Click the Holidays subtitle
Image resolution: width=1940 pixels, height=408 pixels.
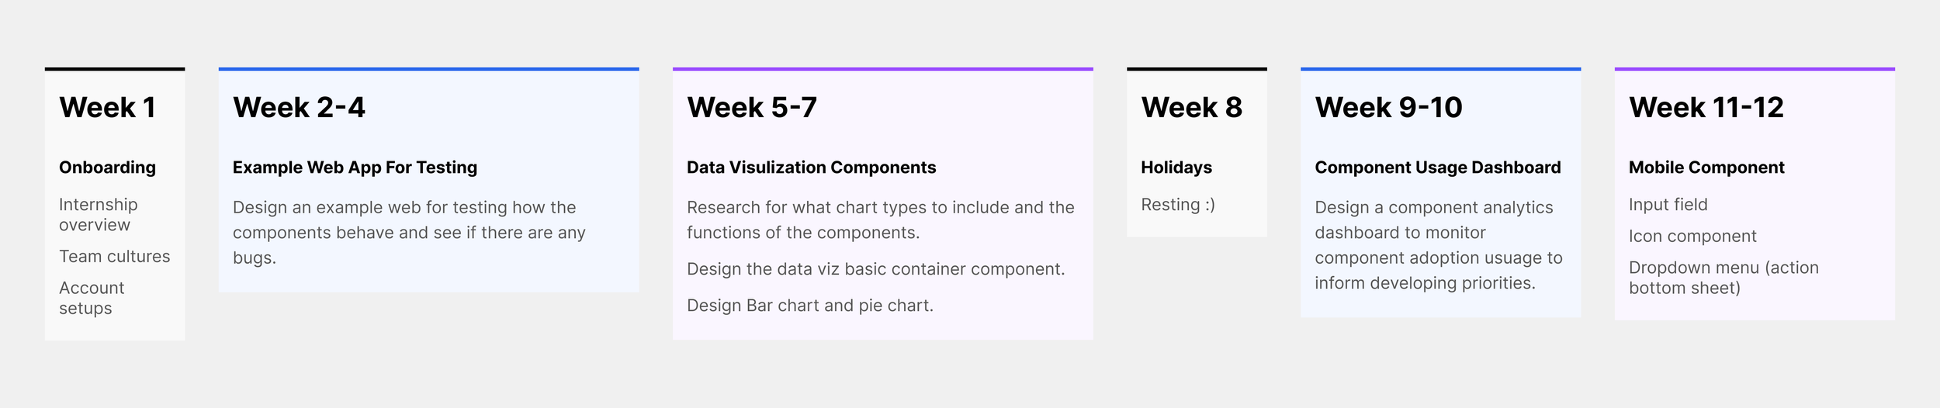(1176, 168)
